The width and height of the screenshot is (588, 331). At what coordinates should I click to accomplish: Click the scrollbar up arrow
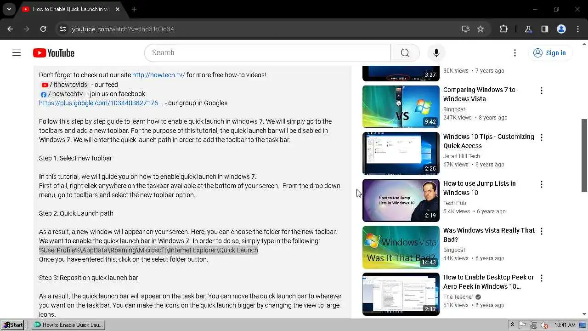pos(584,44)
